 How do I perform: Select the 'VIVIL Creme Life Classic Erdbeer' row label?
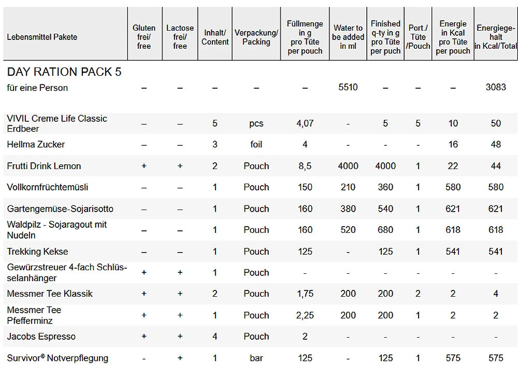tap(57, 123)
